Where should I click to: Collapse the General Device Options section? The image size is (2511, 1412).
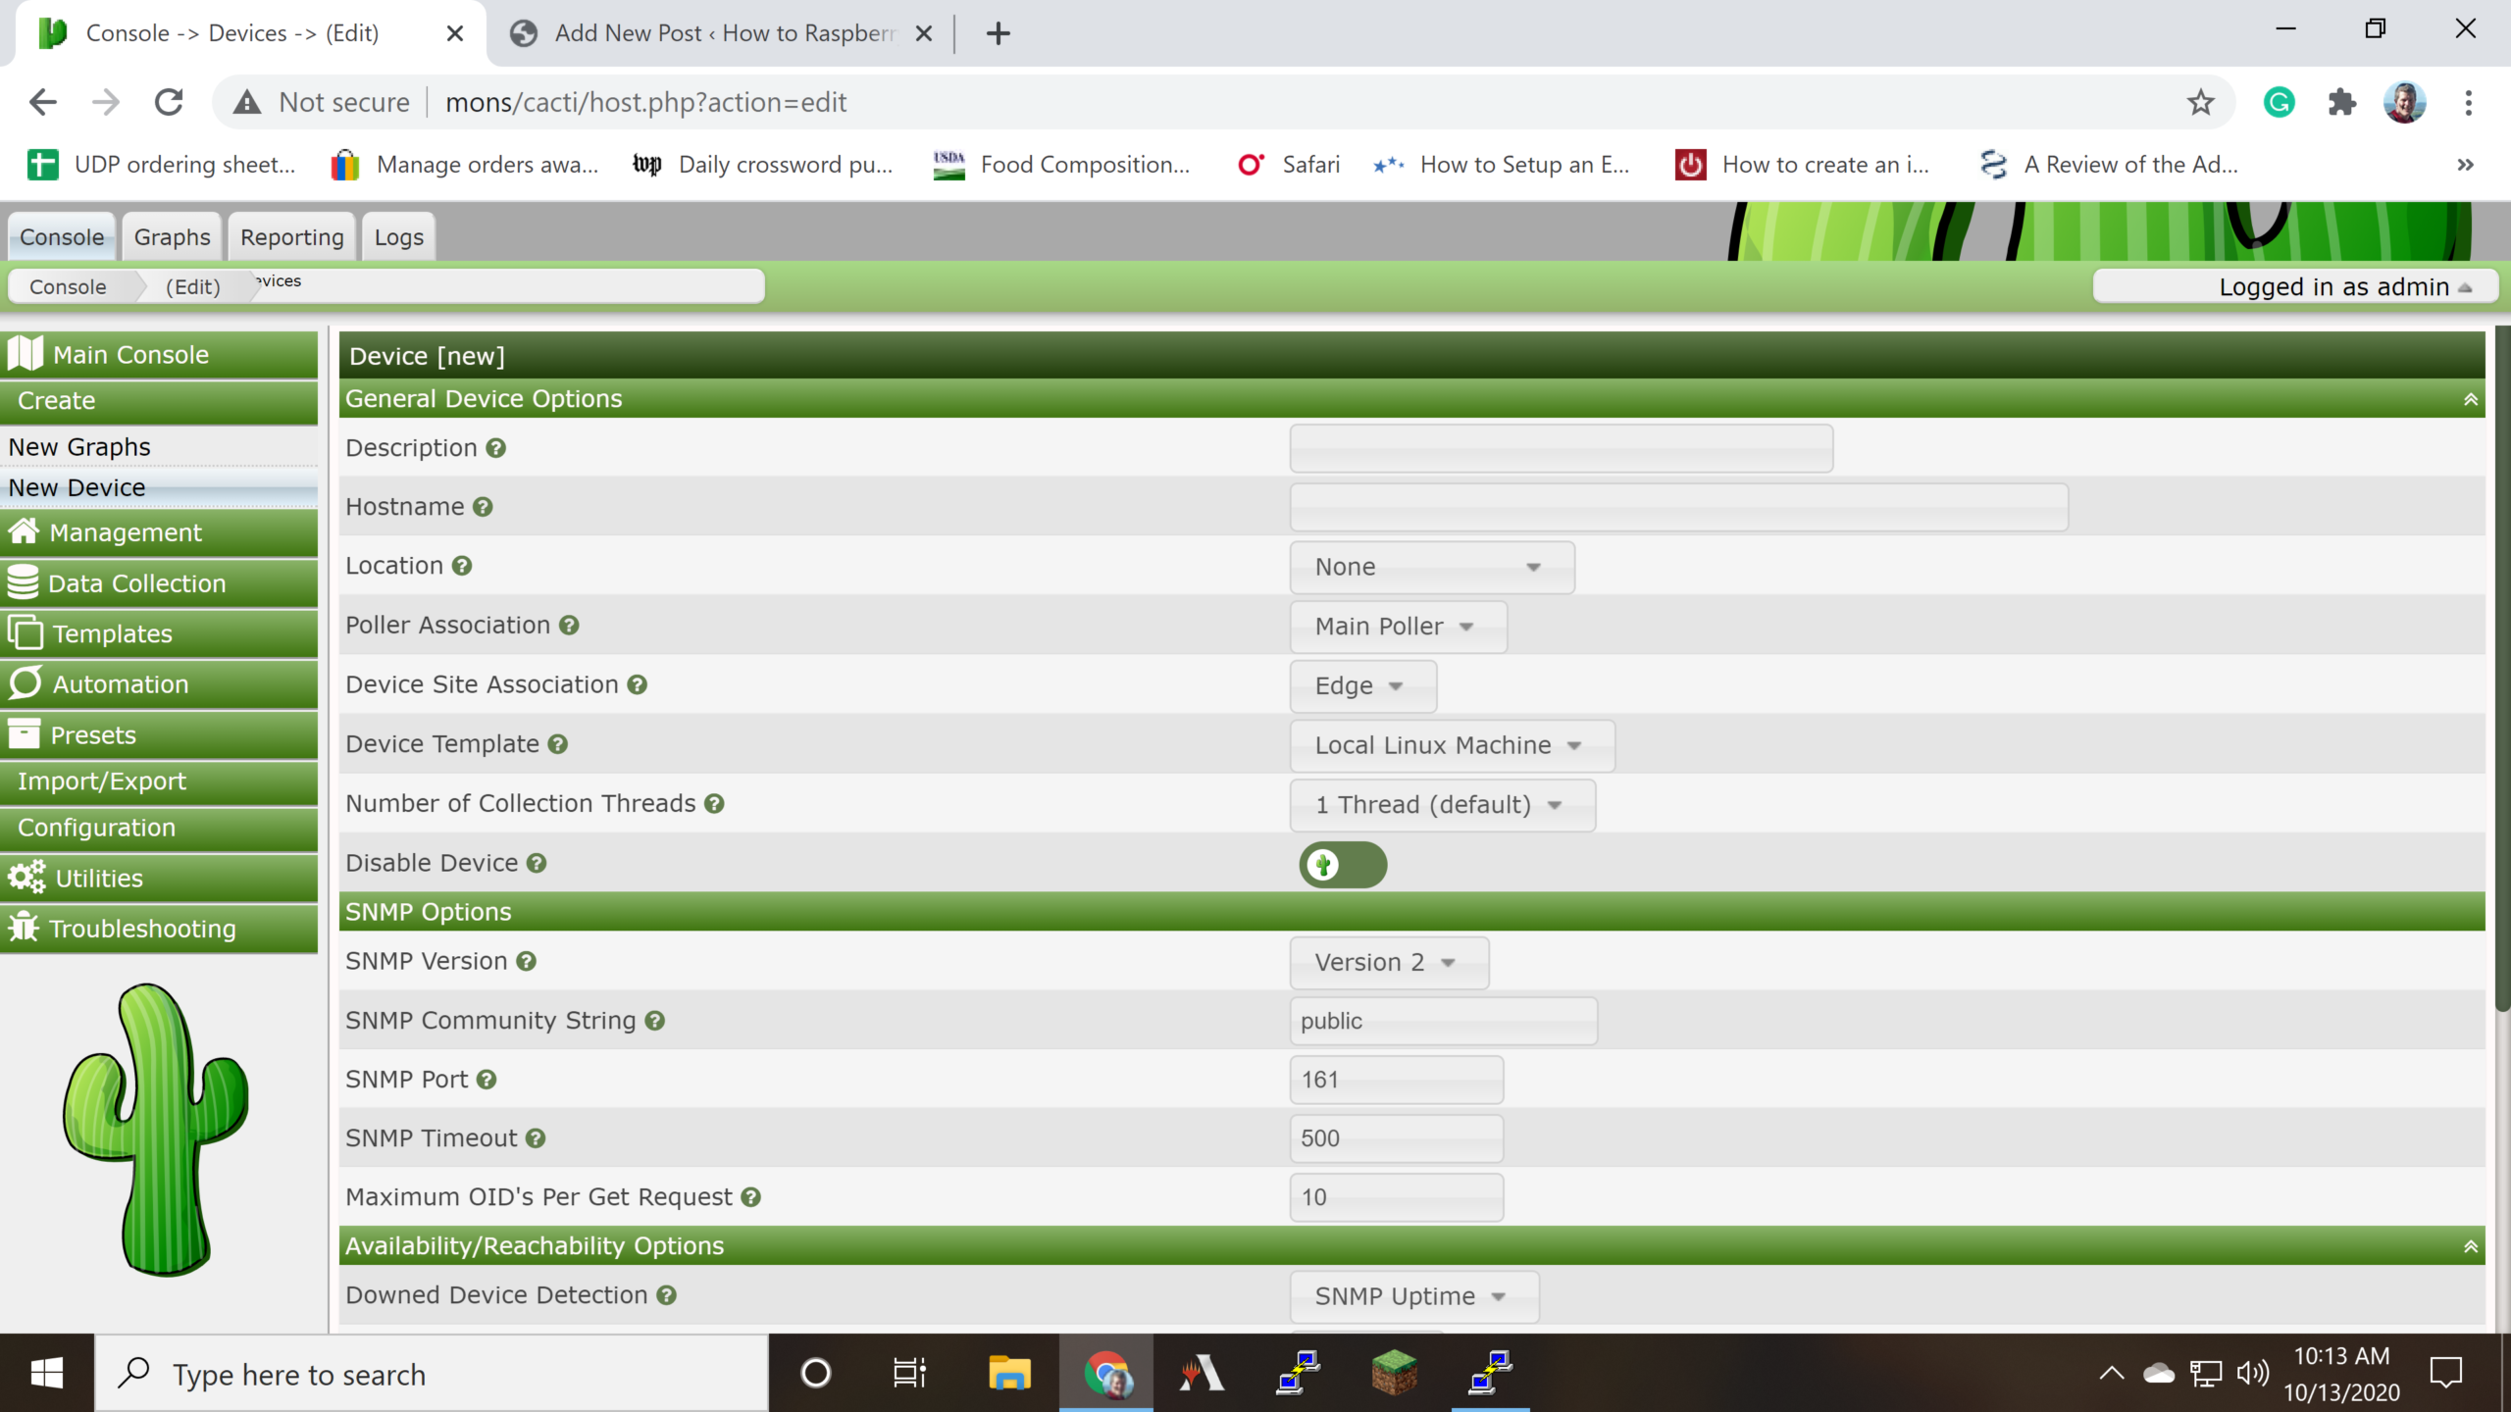2470,399
